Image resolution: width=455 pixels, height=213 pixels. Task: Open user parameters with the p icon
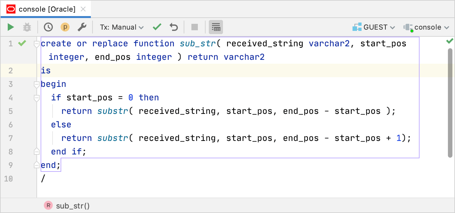click(x=65, y=27)
